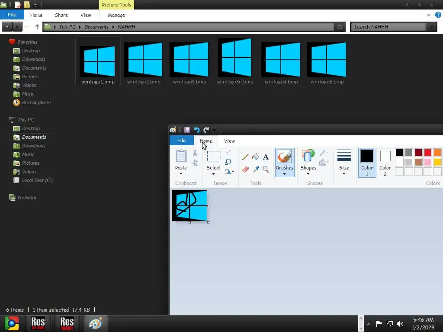Screen dimensions: 443x332
Task: Click the Explorer Back navigation arrow
Action: [7, 27]
